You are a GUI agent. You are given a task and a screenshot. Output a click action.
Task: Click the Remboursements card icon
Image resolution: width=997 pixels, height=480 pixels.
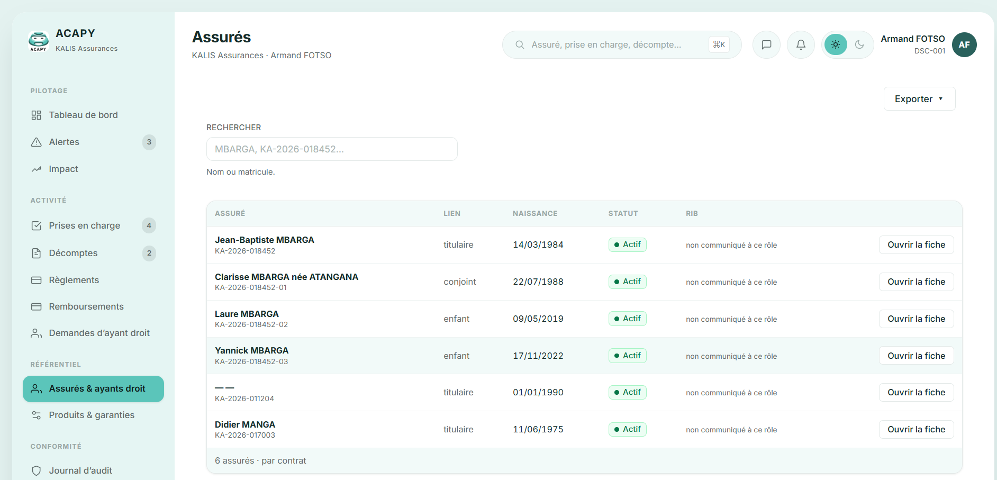pyautogui.click(x=36, y=307)
